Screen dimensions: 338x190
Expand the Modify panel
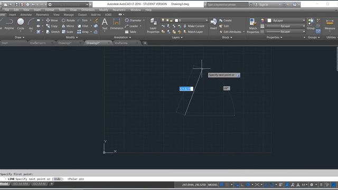(x=72, y=37)
